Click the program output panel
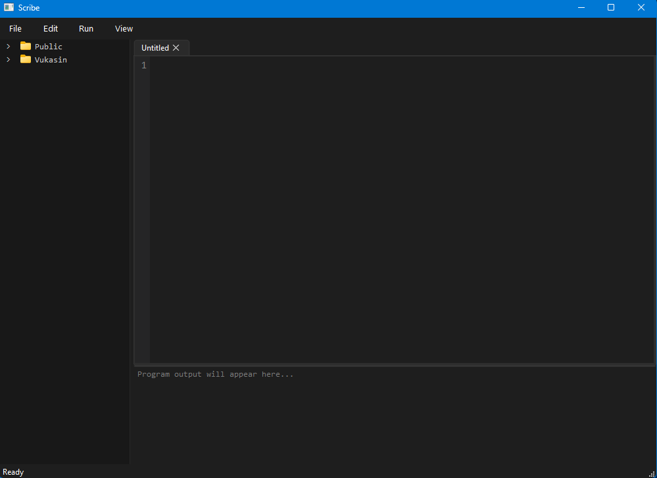657x478 pixels. pyautogui.click(x=394, y=415)
